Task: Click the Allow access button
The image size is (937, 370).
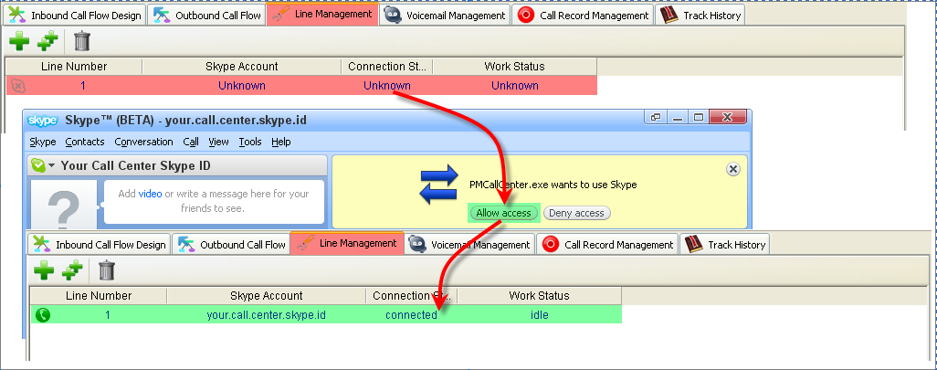Action: coord(504,213)
